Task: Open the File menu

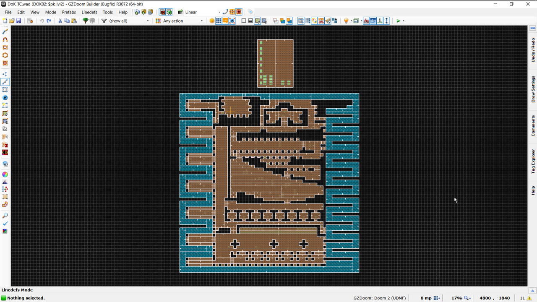Action: pyautogui.click(x=8, y=12)
